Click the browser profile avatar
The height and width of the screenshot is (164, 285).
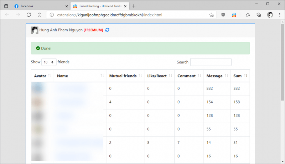point(270,15)
